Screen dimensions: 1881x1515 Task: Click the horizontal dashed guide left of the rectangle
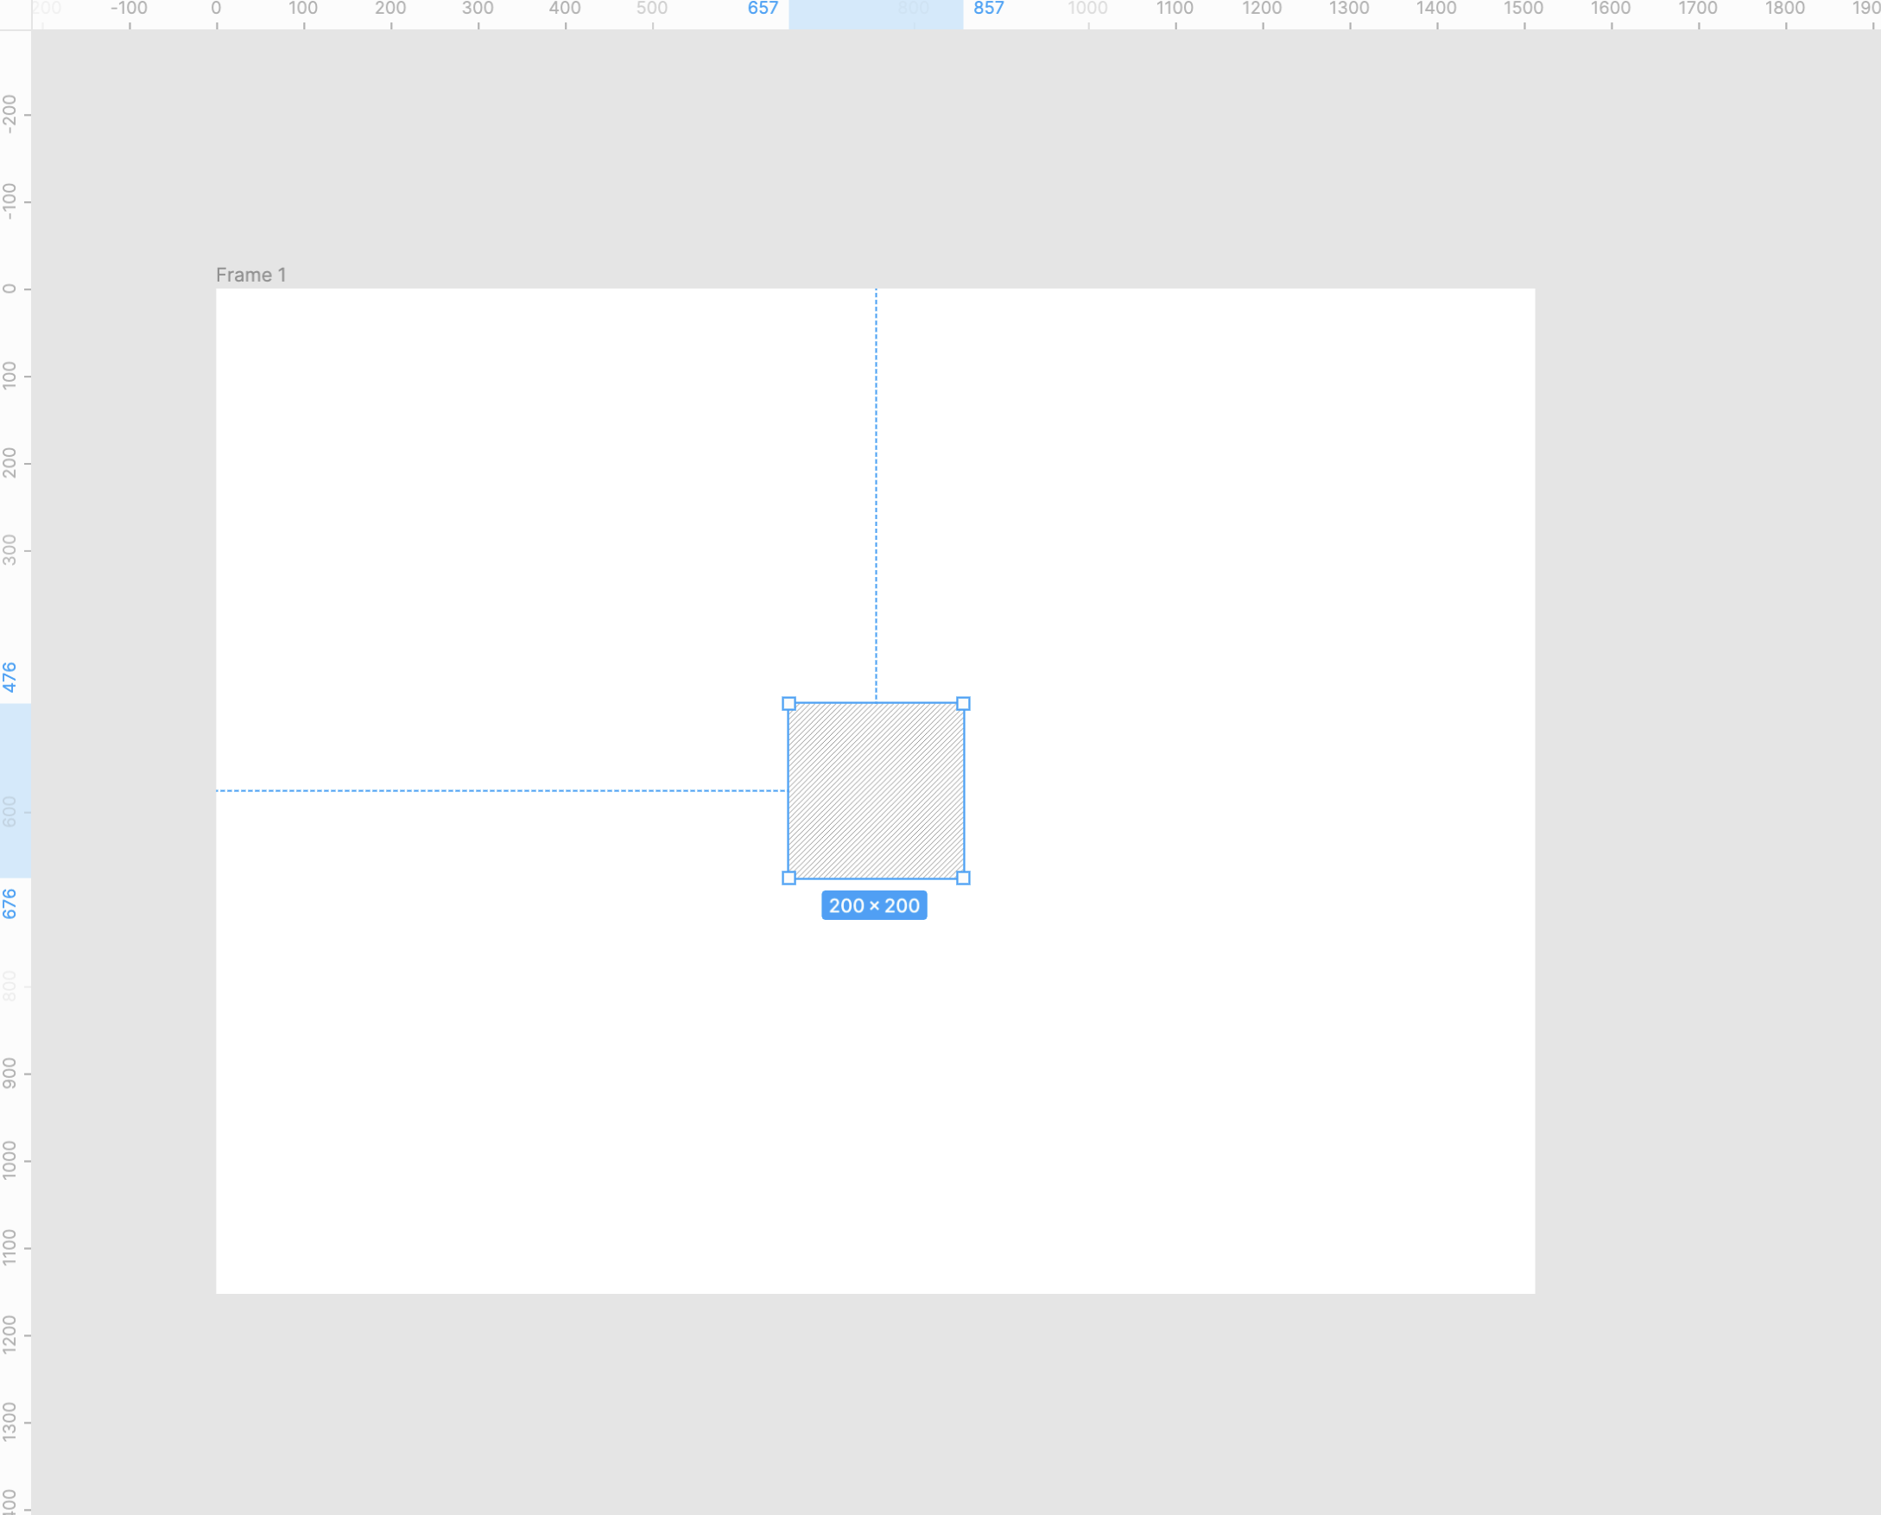click(501, 790)
